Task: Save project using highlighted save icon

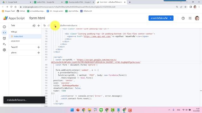Action: pyautogui.click(x=55, y=25)
